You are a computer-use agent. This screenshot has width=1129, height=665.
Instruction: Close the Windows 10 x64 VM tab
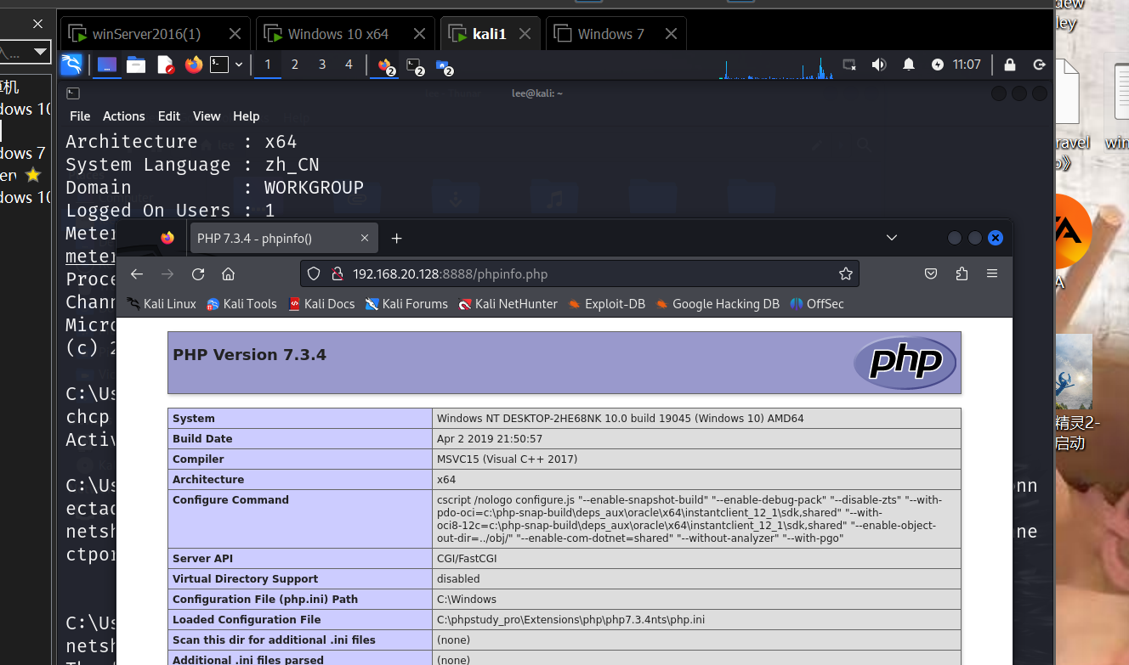pos(419,34)
